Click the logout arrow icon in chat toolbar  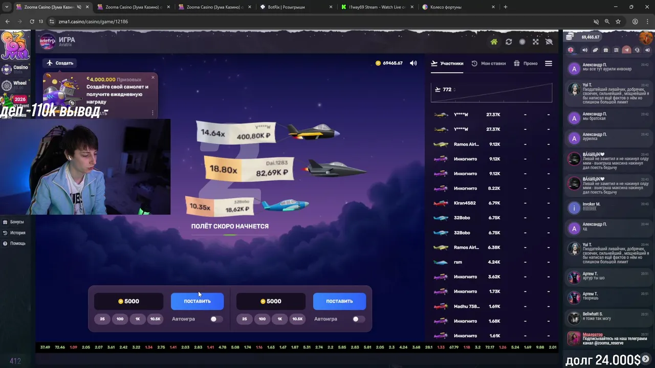pos(647,50)
